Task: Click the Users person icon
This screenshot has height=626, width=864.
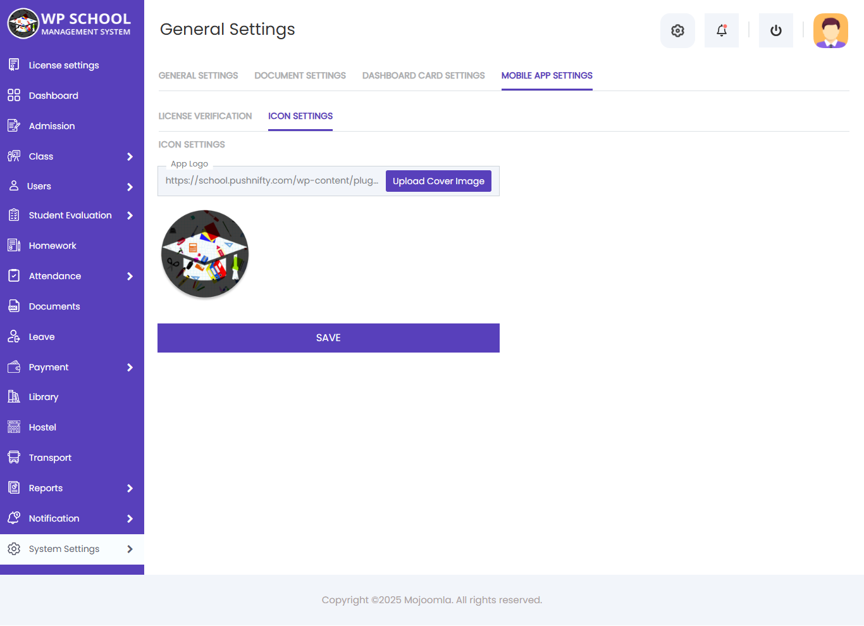Action: pyautogui.click(x=14, y=186)
